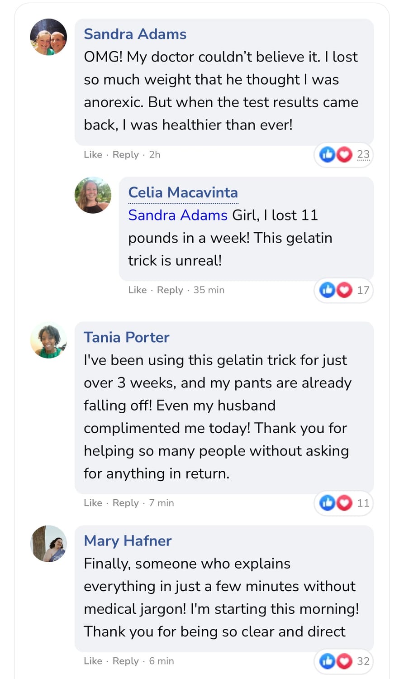Click the thumbs-up reaction on Tania Porter's comment
The height and width of the screenshot is (679, 404).
click(x=327, y=502)
